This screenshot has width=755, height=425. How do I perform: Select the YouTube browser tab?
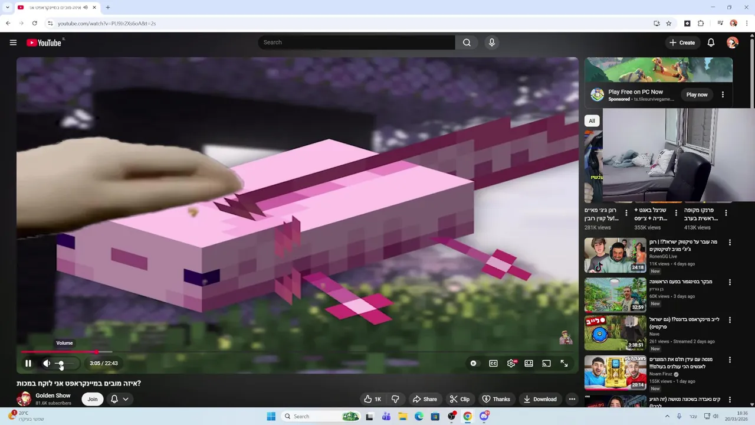pyautogui.click(x=56, y=8)
